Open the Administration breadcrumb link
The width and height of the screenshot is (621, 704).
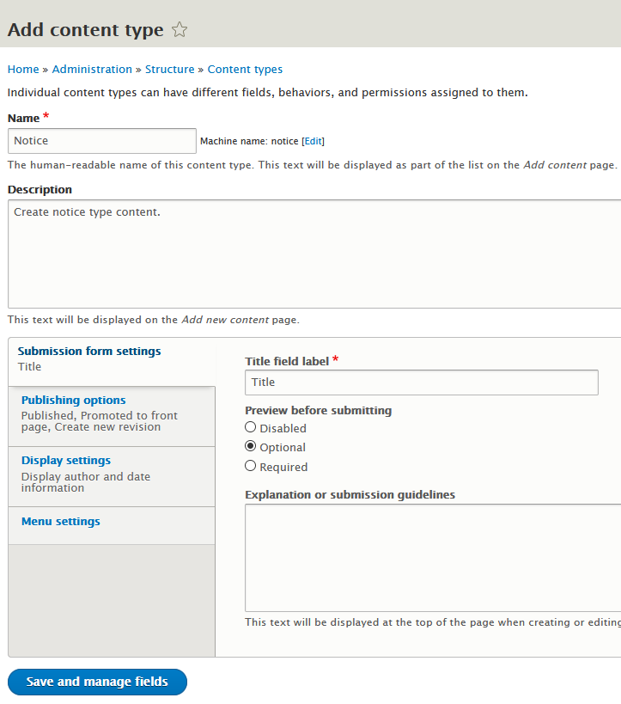point(92,70)
